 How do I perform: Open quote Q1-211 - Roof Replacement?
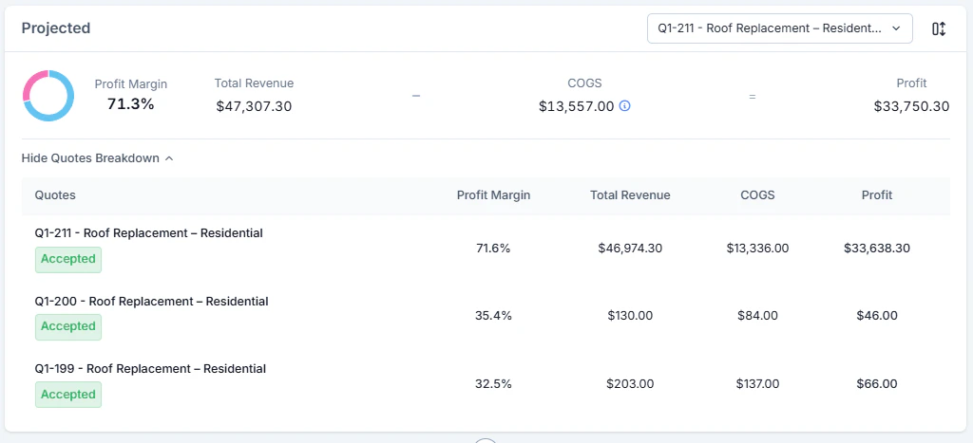pyautogui.click(x=149, y=233)
